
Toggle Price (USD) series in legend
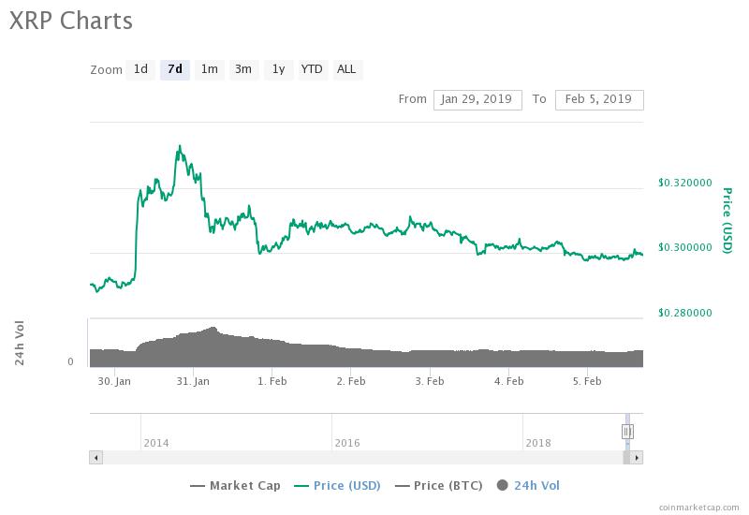[x=337, y=486]
